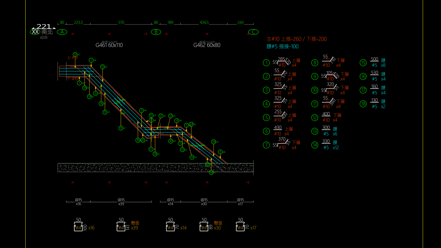Click the 223.5 dimension text
The height and width of the screenshot is (248, 441).
[78, 23]
